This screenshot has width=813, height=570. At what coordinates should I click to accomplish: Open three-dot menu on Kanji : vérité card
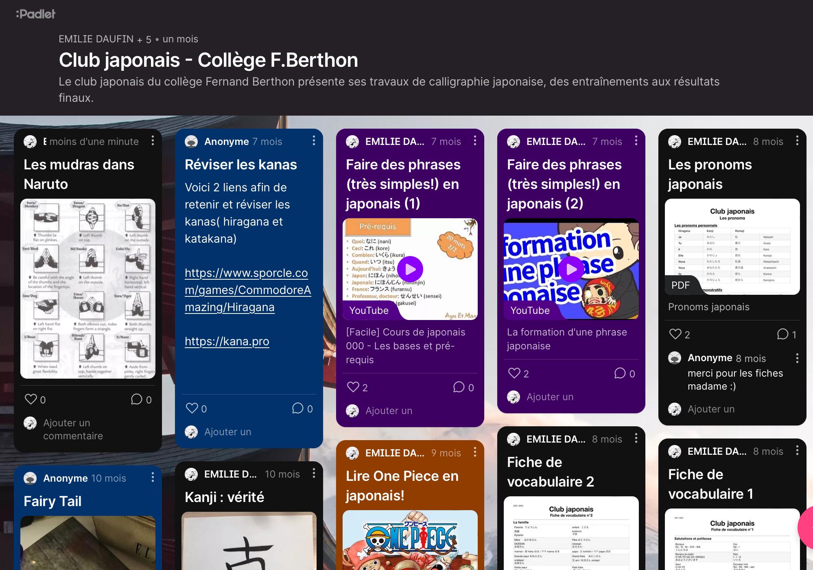pyautogui.click(x=314, y=474)
